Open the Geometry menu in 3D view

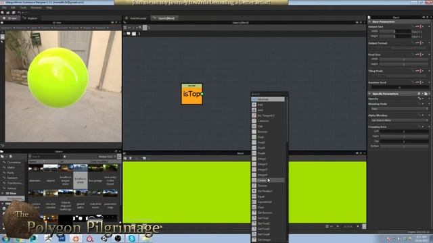click(7, 28)
